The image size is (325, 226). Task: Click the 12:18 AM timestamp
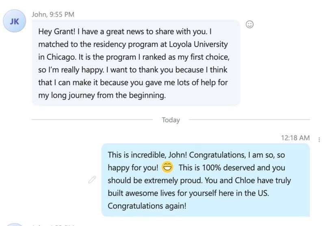coord(295,138)
